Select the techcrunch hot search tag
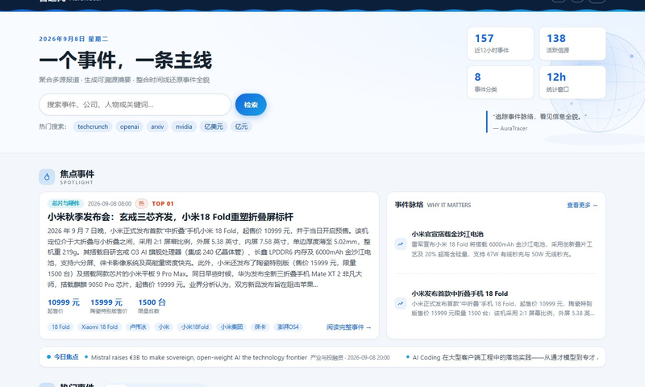 tap(93, 127)
